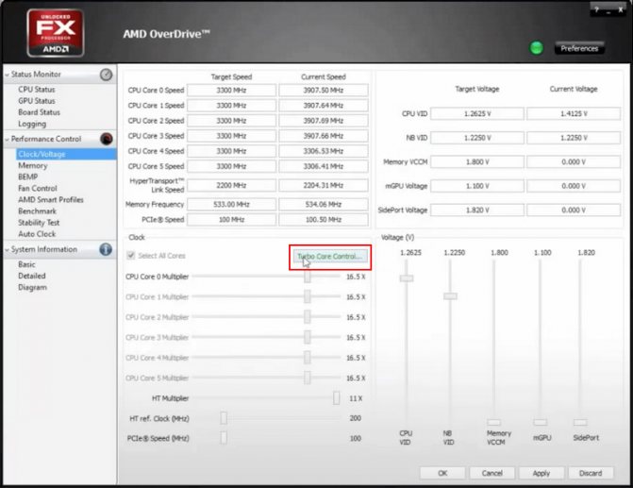Collapse the Status Monitor section
Image resolution: width=633 pixels, height=488 pixels.
7,75
